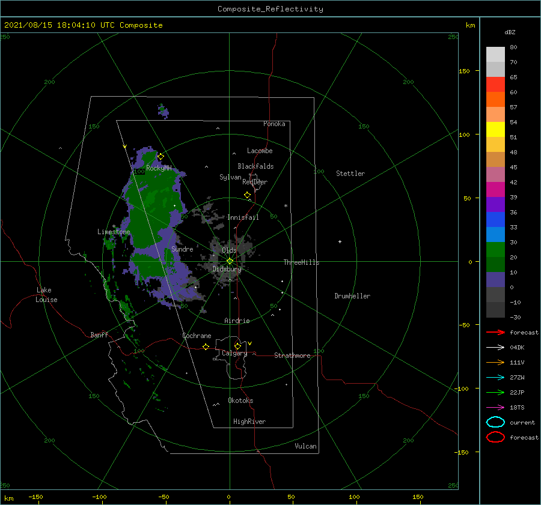Click the asterisk marker east of Innisfail
The image size is (541, 505).
coord(286,206)
